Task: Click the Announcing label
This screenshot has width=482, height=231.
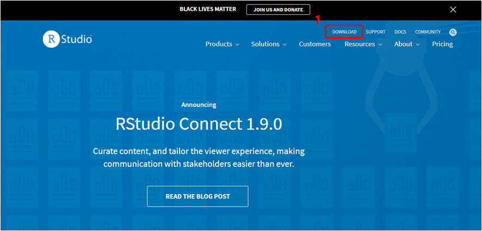Action: pyautogui.click(x=199, y=105)
